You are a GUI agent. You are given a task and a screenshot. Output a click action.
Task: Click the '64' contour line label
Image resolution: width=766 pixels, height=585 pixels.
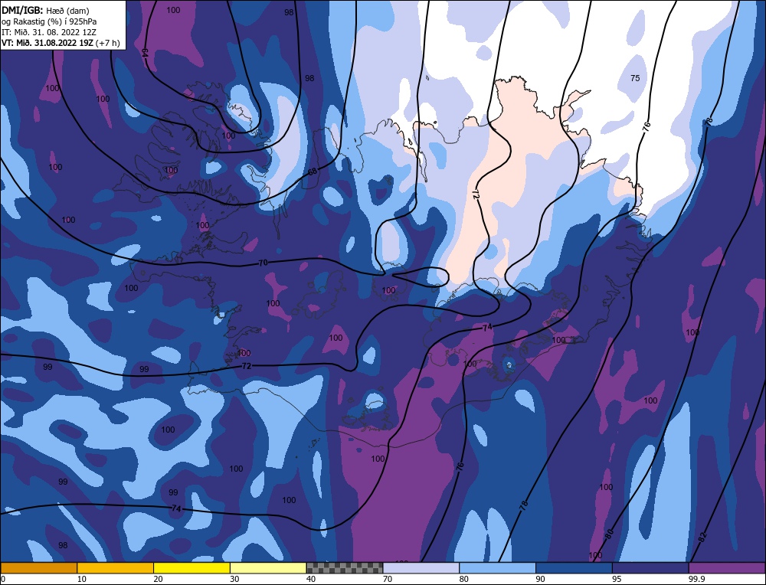click(x=145, y=54)
